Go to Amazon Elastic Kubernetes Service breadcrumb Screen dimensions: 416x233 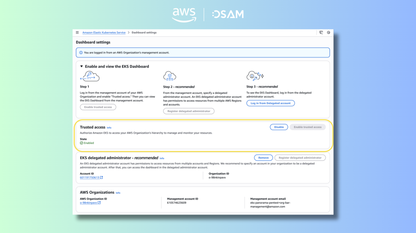[x=104, y=32]
